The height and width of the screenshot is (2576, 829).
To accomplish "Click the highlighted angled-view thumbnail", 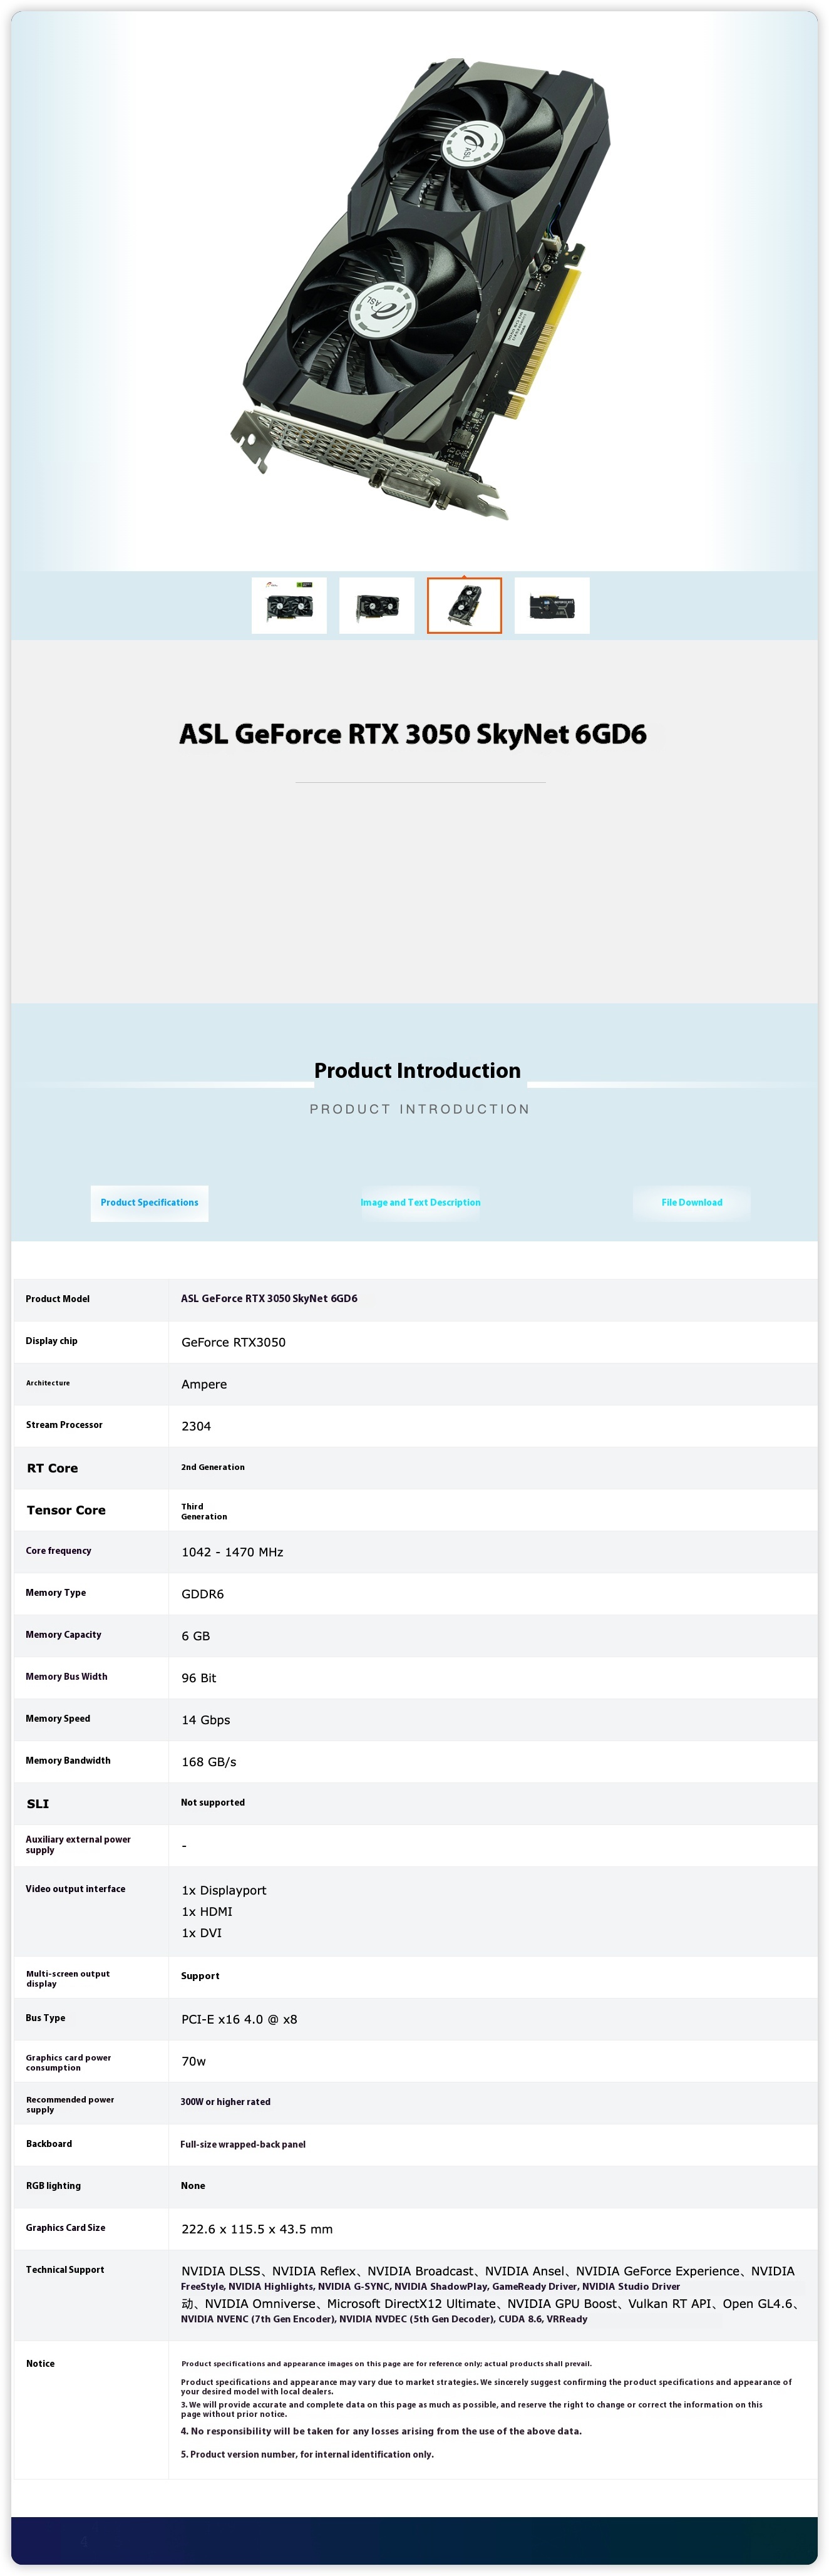I will (x=464, y=605).
